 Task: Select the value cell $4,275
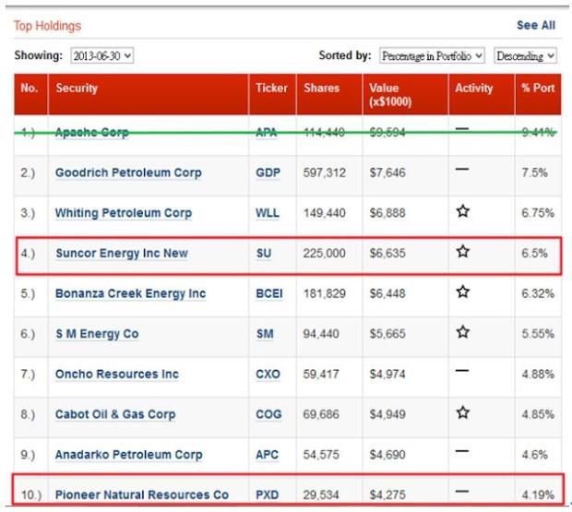coord(387,494)
